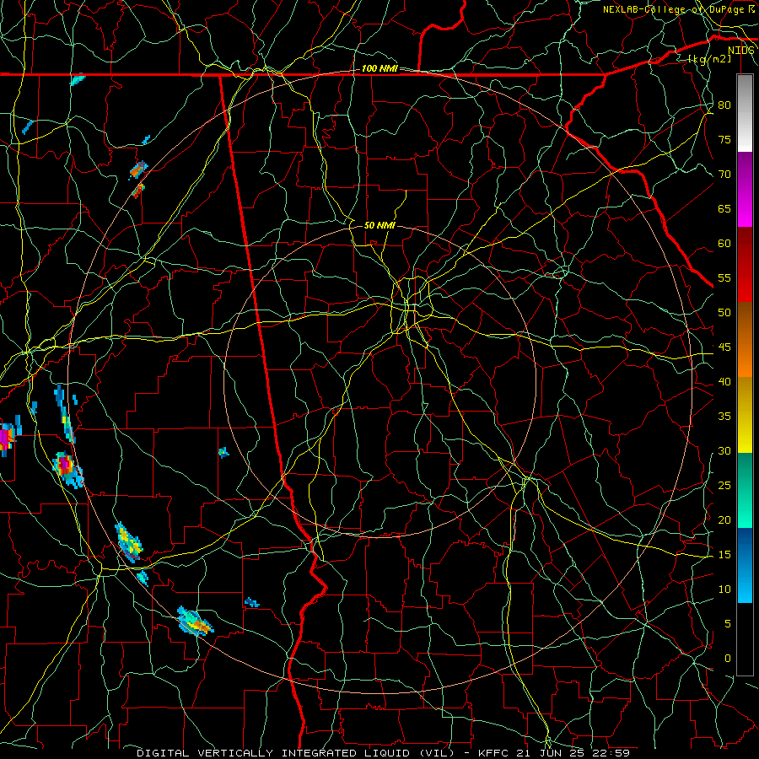The image size is (759, 759).
Task: Pick the dark red segment near 60
Action: tap(745, 265)
